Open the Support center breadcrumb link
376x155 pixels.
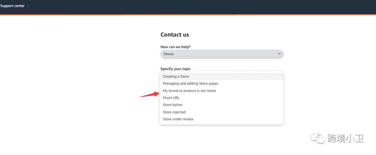pos(12,6)
